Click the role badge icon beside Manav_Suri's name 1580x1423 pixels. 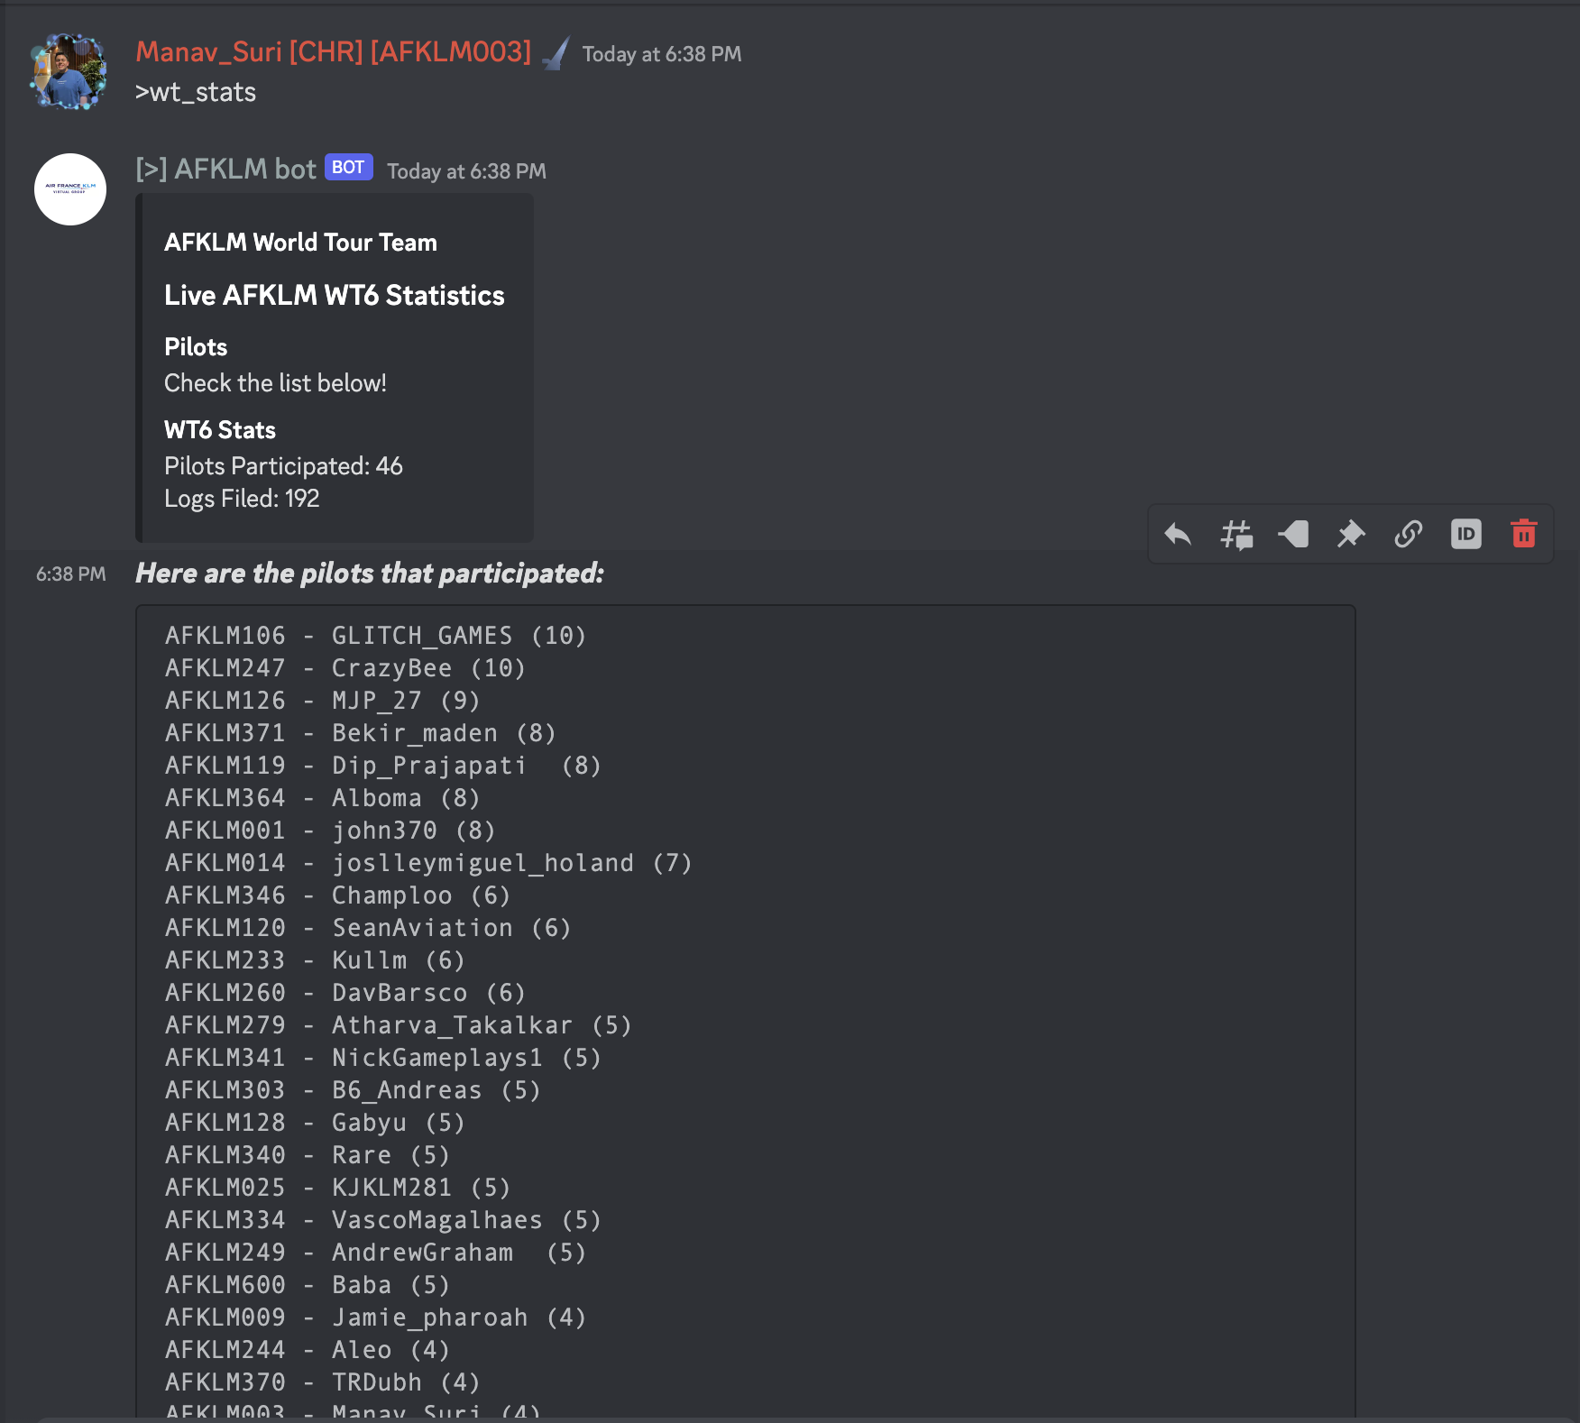[x=556, y=53]
